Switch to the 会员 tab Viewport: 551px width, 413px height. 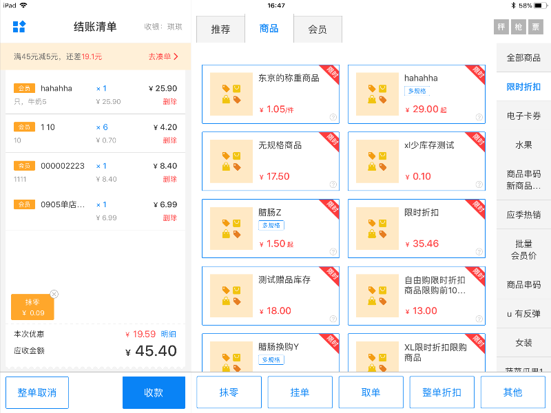pyautogui.click(x=318, y=29)
